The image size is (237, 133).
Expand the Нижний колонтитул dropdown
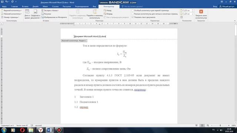pyautogui.click(x=11, y=14)
